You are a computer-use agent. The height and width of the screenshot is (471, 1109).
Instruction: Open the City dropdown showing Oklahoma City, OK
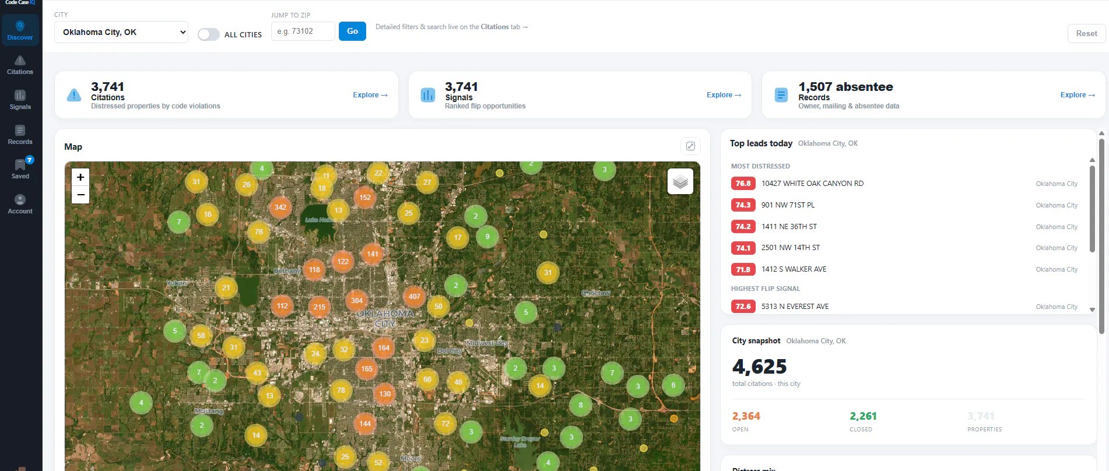pyautogui.click(x=121, y=32)
